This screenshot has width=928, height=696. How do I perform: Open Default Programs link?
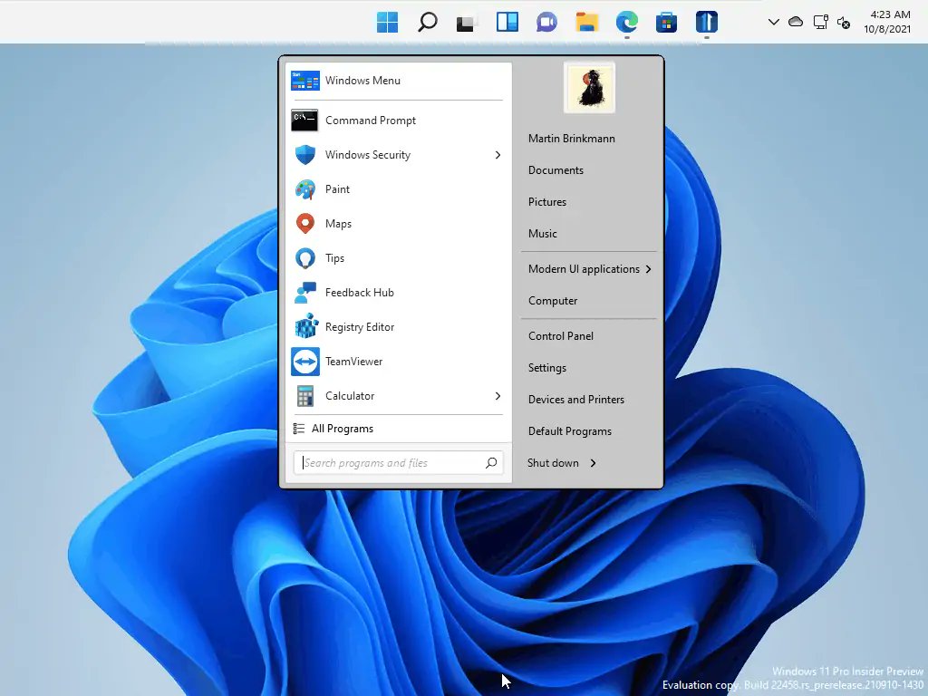(x=570, y=431)
